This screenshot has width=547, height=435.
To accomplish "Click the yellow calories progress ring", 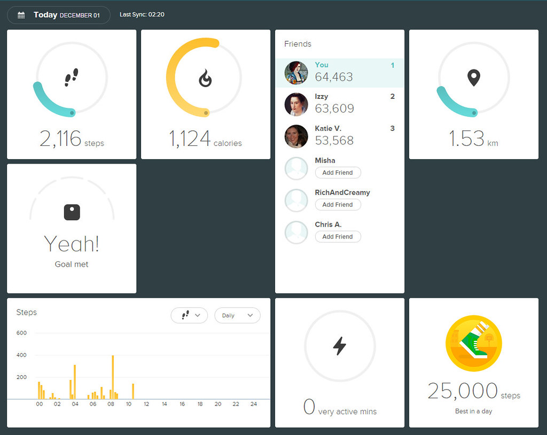I will (x=205, y=77).
